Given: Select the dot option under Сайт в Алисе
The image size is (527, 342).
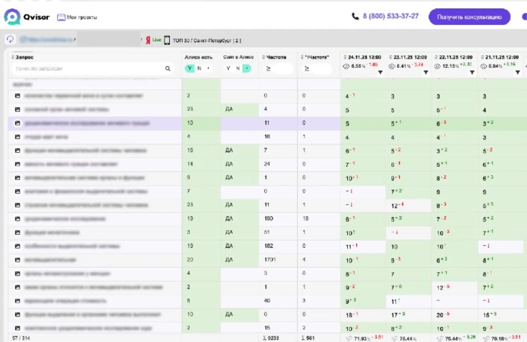Looking at the screenshot, I should (247, 68).
